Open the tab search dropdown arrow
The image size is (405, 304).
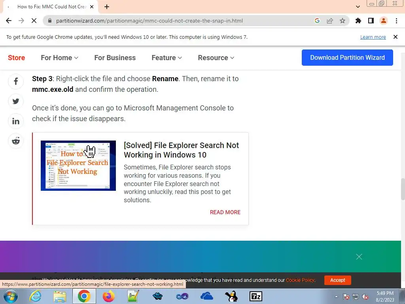pos(358,7)
